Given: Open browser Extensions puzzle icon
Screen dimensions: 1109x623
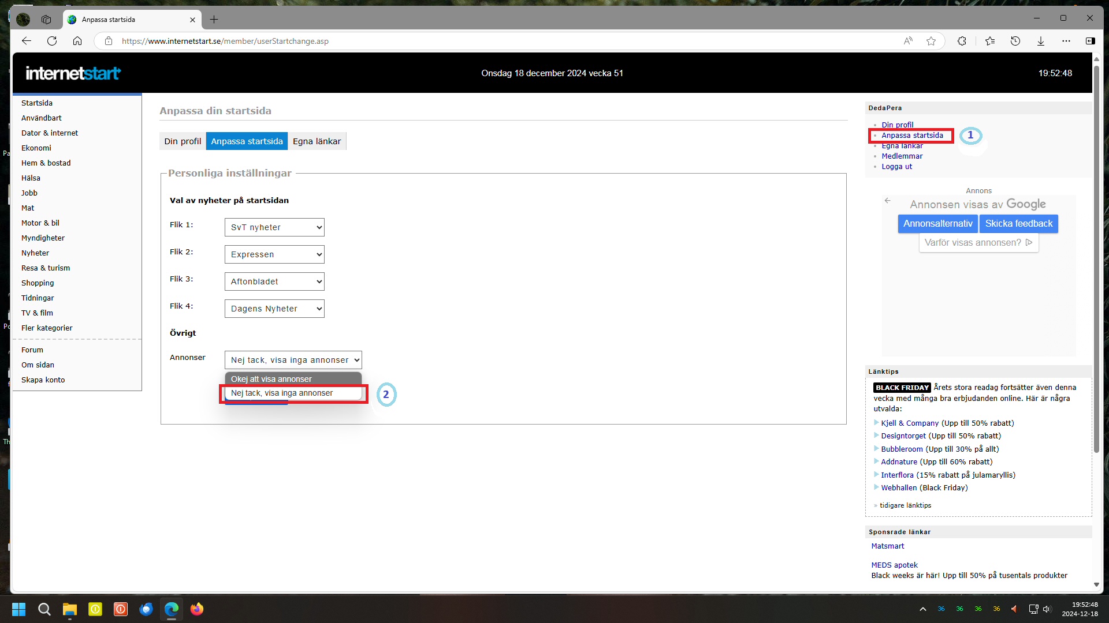Looking at the screenshot, I should click(962, 41).
